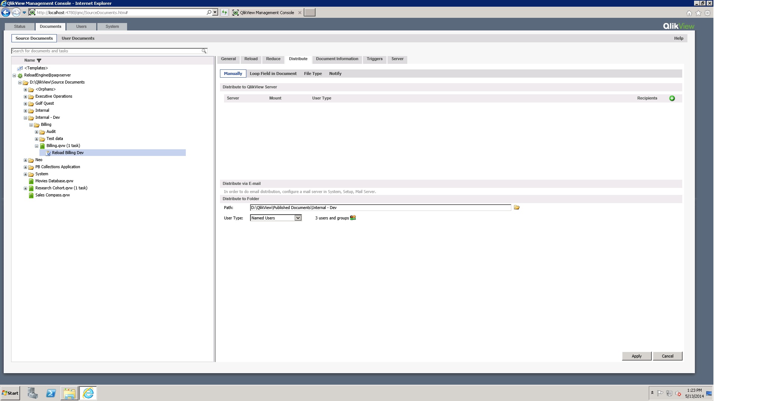Click the Sales Compass.qvw document icon
761x401 pixels.
click(x=31, y=195)
